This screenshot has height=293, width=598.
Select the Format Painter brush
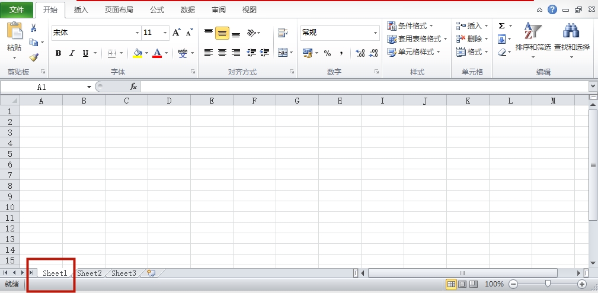pyautogui.click(x=34, y=57)
